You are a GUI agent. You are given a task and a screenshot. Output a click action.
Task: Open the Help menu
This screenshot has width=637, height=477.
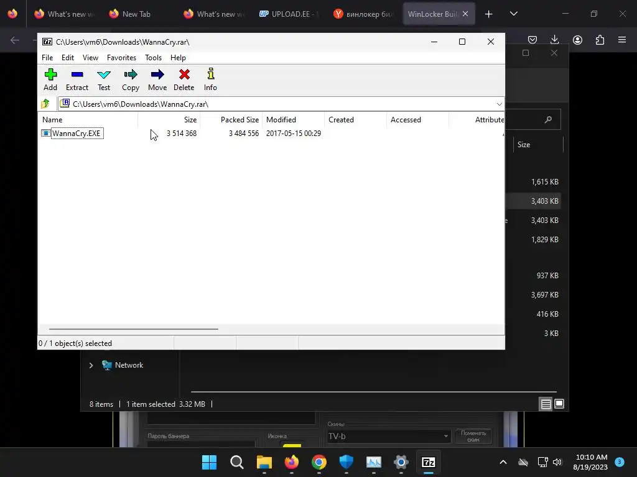tap(178, 58)
